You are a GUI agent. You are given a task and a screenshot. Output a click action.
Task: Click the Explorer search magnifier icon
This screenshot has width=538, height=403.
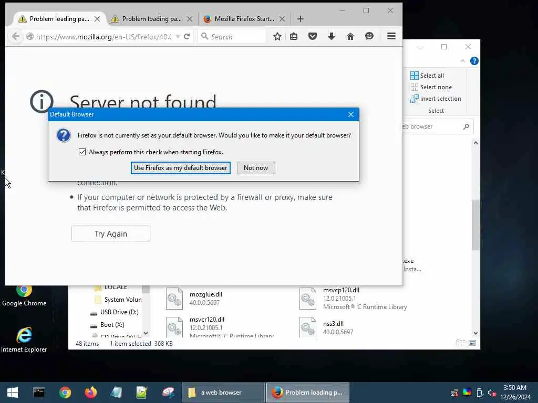[466, 127]
